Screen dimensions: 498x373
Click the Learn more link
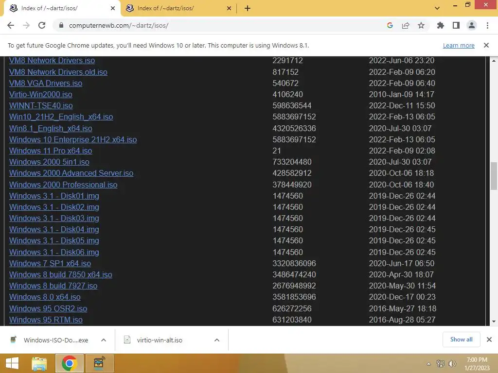pyautogui.click(x=459, y=45)
